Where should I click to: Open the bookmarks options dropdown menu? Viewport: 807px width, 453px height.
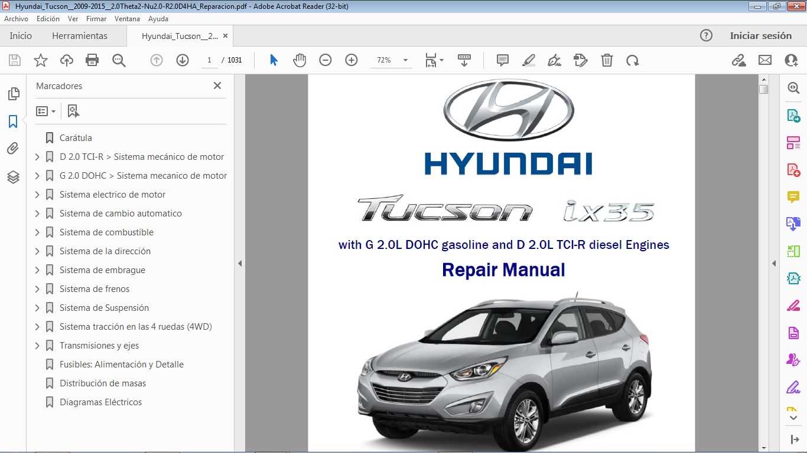point(46,111)
